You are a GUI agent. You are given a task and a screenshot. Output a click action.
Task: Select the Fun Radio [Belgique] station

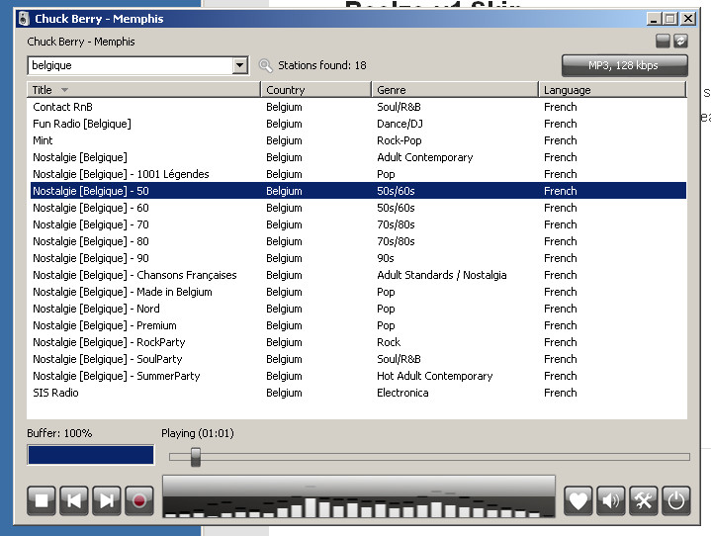tap(358, 124)
